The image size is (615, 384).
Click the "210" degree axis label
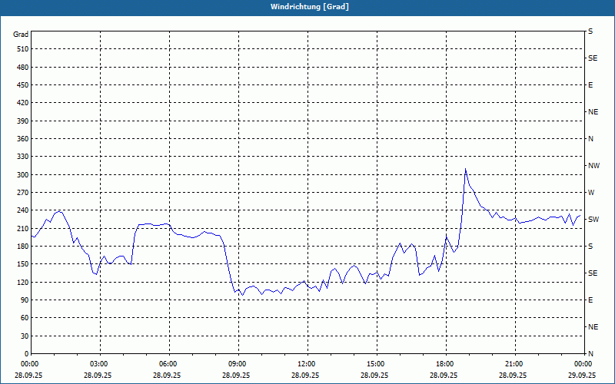[x=23, y=228]
